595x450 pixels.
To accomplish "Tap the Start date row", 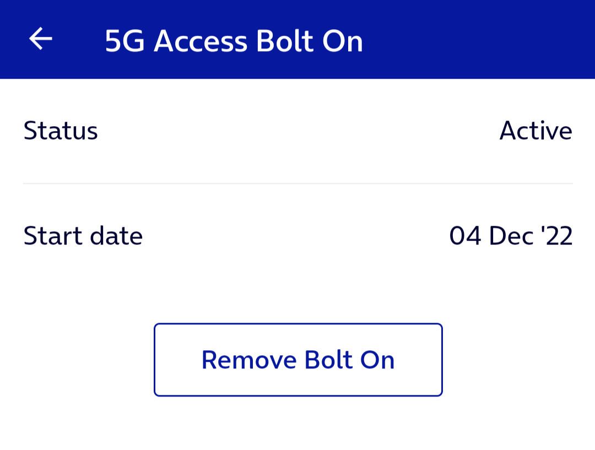I will tap(297, 235).
